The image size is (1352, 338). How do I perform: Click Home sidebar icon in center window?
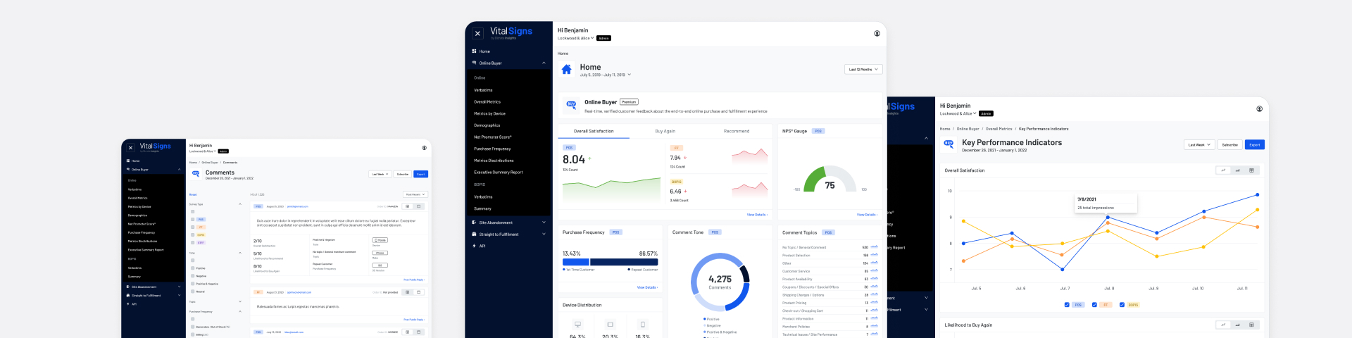(474, 51)
